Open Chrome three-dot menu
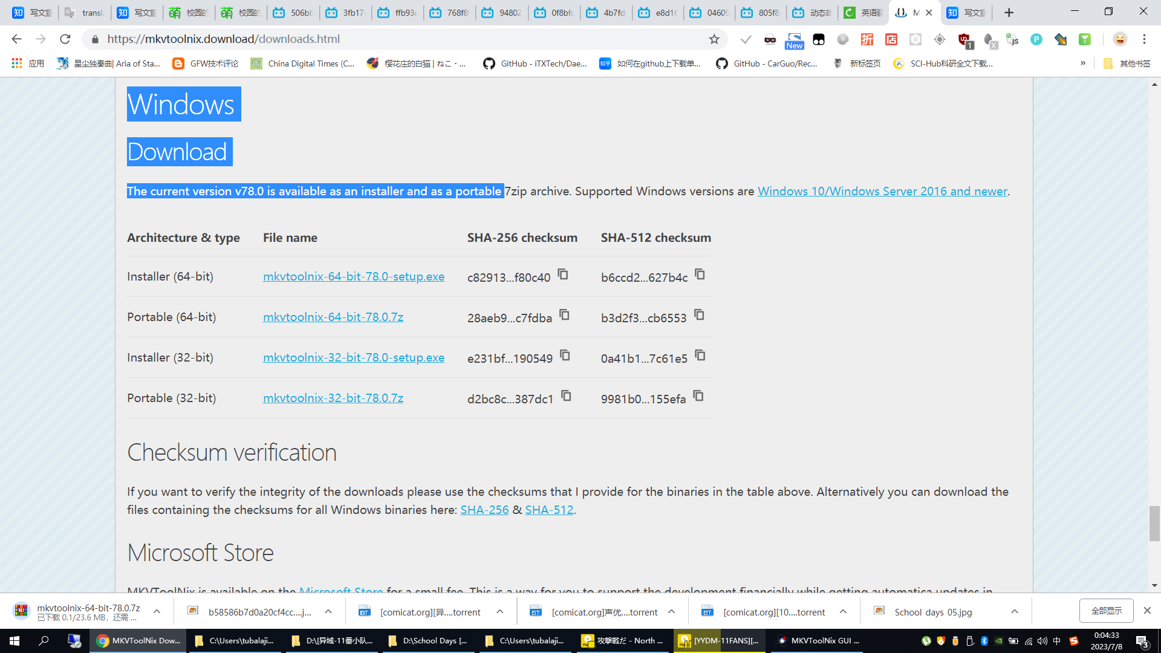The image size is (1161, 653). [x=1144, y=39]
